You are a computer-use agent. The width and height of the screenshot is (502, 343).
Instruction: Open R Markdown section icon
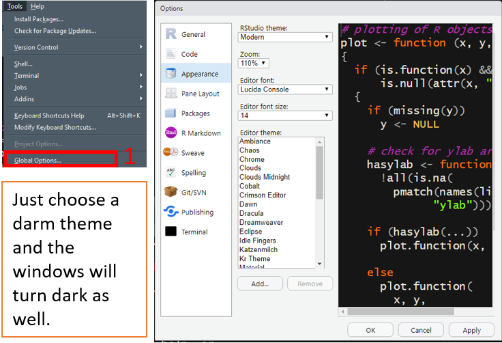pos(171,133)
